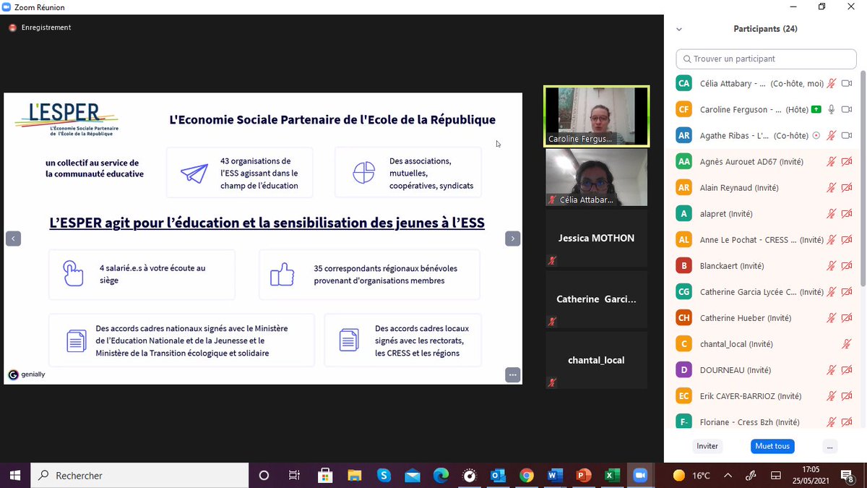Image resolution: width=867 pixels, height=488 pixels.
Task: Click the document icon by accords cadres nationaux
Action: (76, 341)
